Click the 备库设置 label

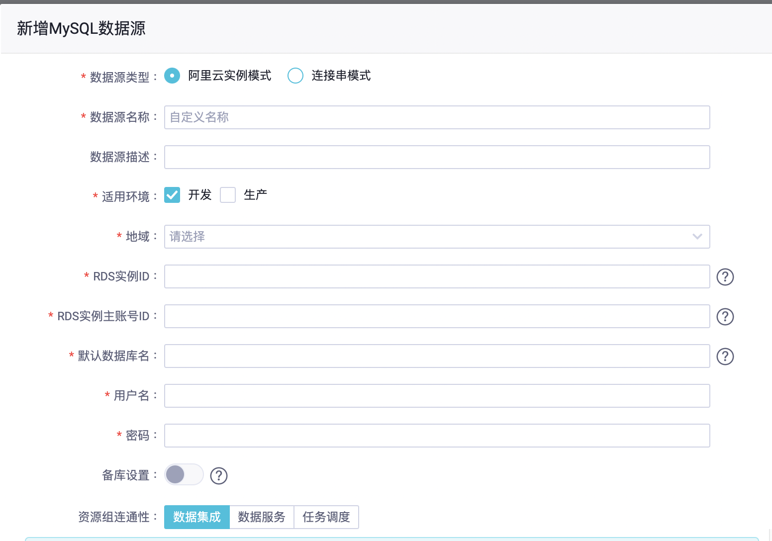click(126, 475)
